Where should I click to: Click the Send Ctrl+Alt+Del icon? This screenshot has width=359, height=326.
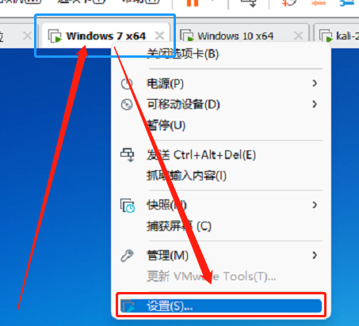click(128, 154)
